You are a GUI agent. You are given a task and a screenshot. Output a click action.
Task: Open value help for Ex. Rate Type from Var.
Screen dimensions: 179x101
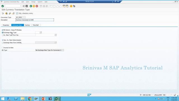pos(56,35)
